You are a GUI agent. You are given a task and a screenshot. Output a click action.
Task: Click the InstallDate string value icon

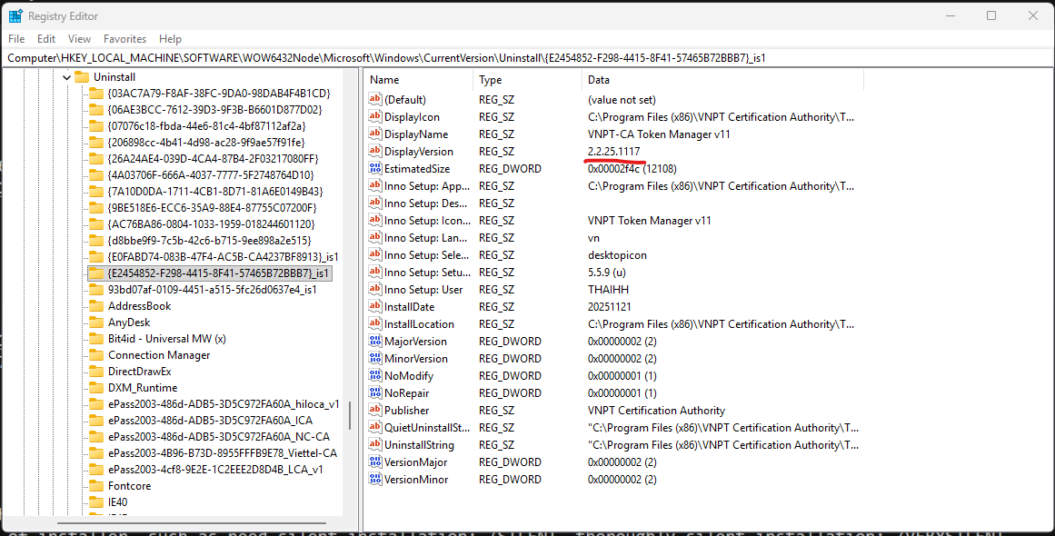click(x=374, y=307)
